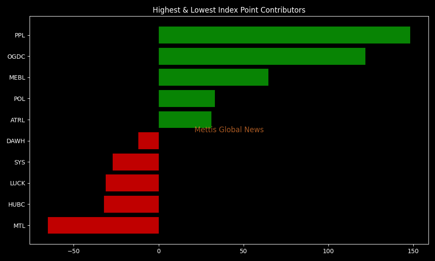This screenshot has height=261, width=435.
Task: Select the ATRL axis label
Action: (x=17, y=120)
